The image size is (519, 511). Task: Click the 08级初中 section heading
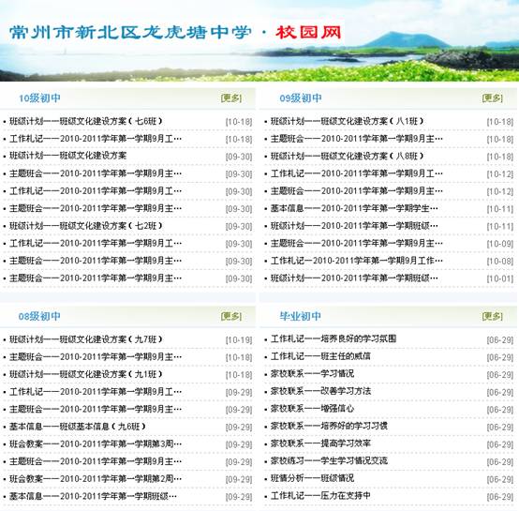[39, 316]
